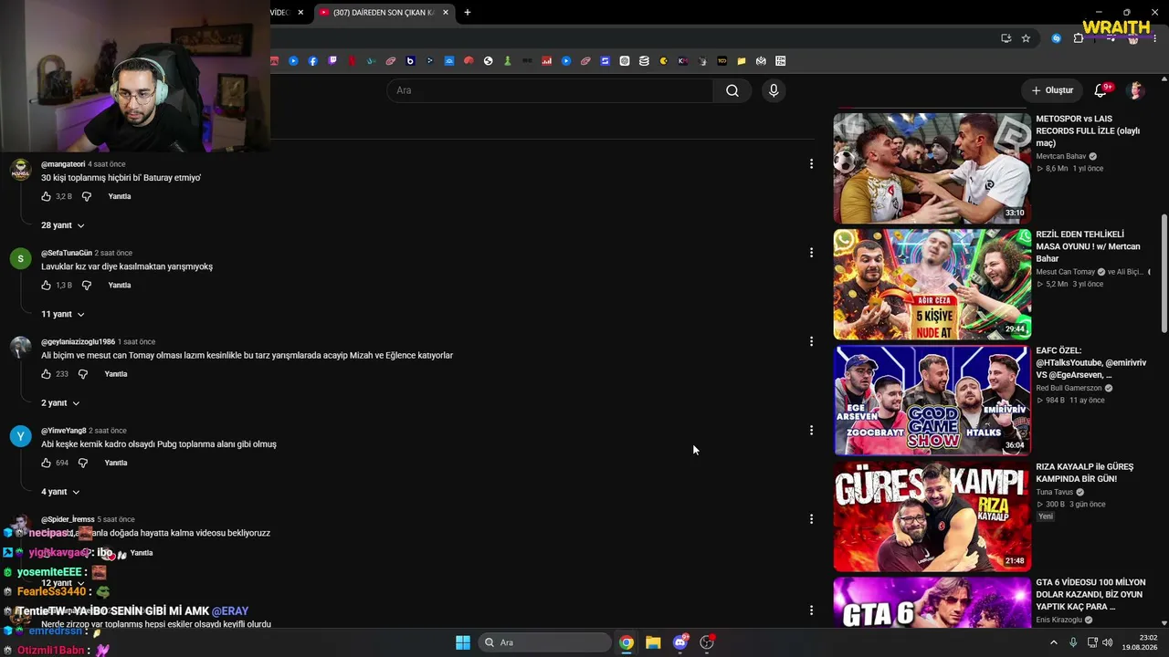Open the ChatGPT bookmark
Image resolution: width=1169 pixels, height=657 pixels.
[x=625, y=61]
